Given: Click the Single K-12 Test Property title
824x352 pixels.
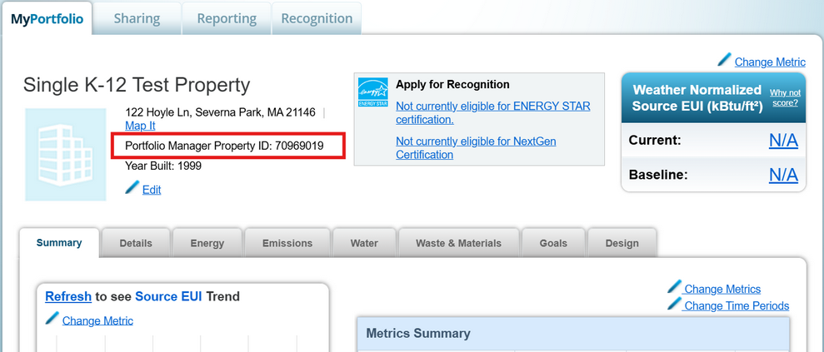Looking at the screenshot, I should pyautogui.click(x=137, y=85).
